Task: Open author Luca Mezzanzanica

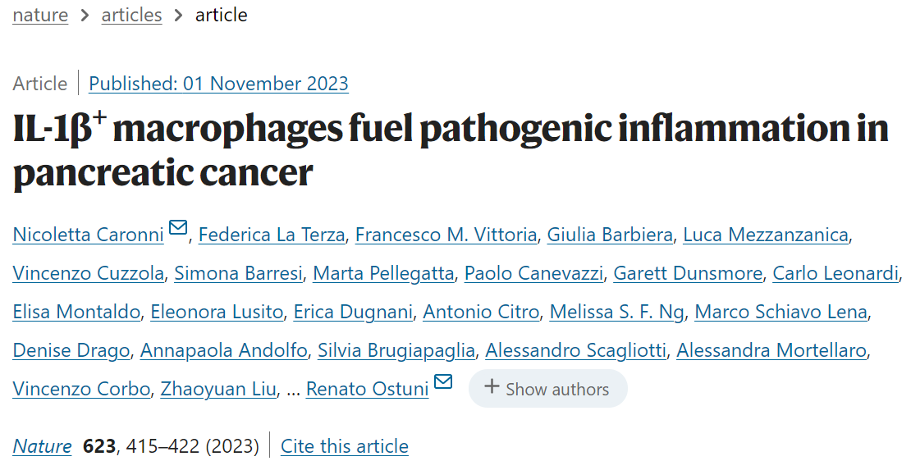Action: [x=766, y=235]
